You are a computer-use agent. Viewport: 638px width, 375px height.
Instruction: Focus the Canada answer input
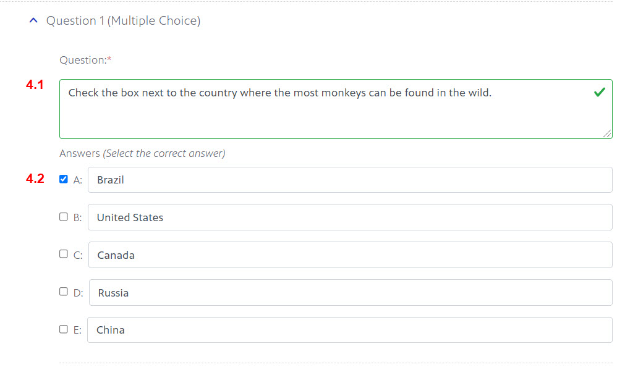(350, 255)
